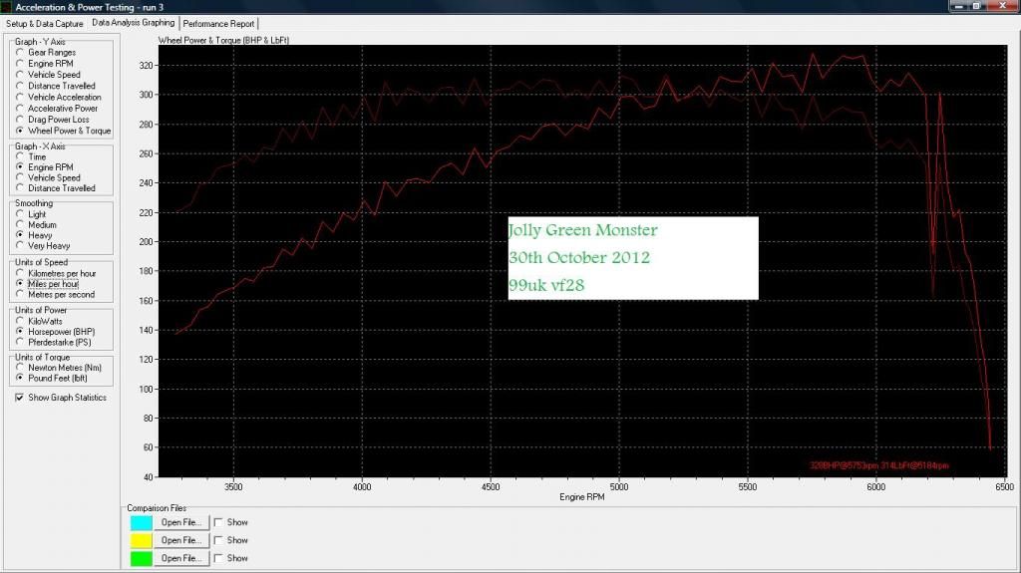This screenshot has height=573, width=1021.
Task: Select KiloWatts as the power unit
Action: (20, 321)
